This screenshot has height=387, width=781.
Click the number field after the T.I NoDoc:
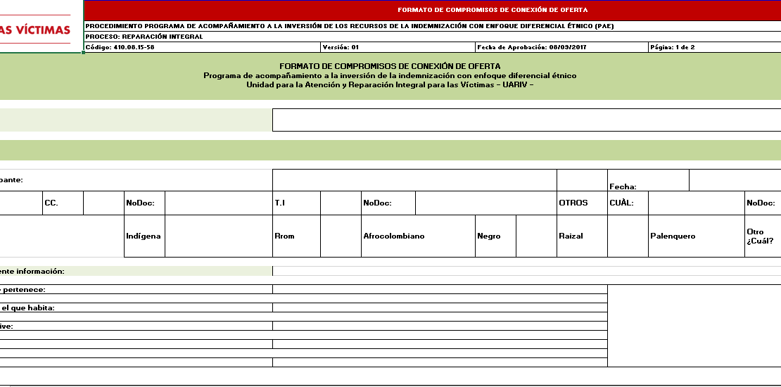[x=486, y=203]
